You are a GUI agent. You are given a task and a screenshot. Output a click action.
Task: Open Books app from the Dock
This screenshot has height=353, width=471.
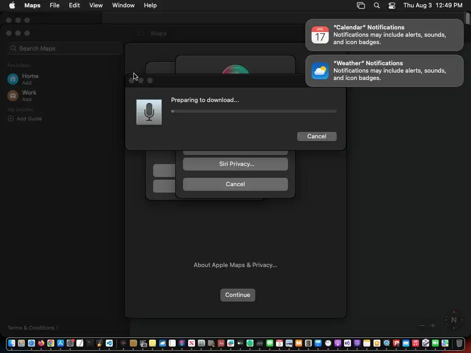click(299, 343)
